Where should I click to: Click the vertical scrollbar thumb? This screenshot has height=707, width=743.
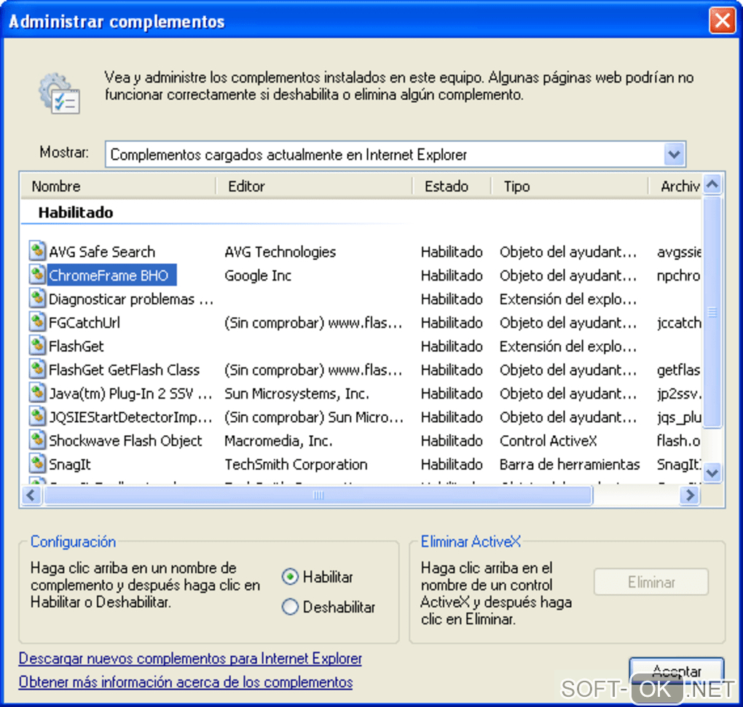pyautogui.click(x=712, y=312)
